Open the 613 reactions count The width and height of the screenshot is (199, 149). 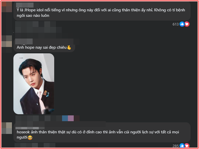(x=175, y=24)
